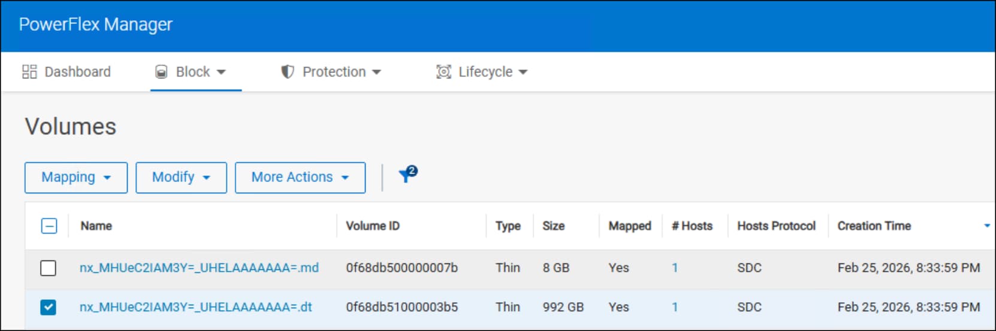Click the Lifecycle icon
This screenshot has width=996, height=331.
click(443, 72)
